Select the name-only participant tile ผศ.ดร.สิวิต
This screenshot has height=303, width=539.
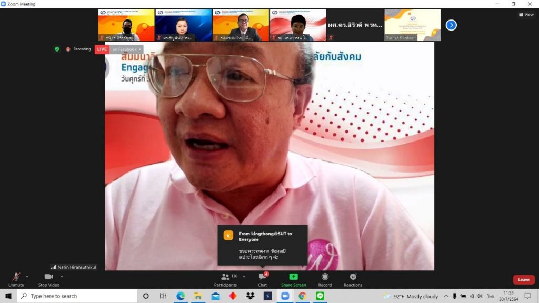(x=355, y=25)
